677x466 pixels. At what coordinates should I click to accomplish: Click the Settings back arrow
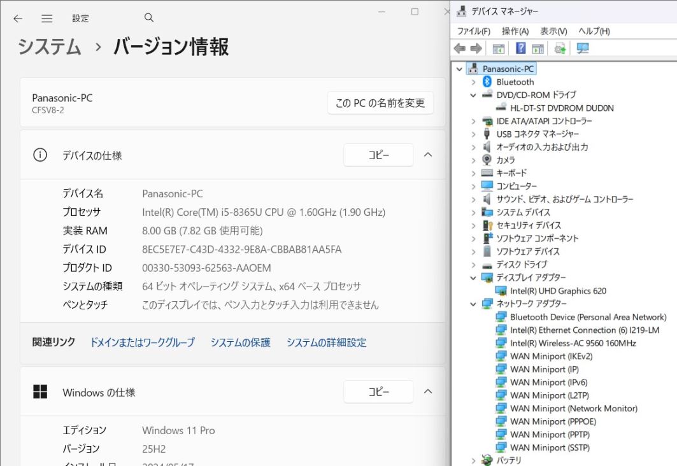pyautogui.click(x=18, y=18)
